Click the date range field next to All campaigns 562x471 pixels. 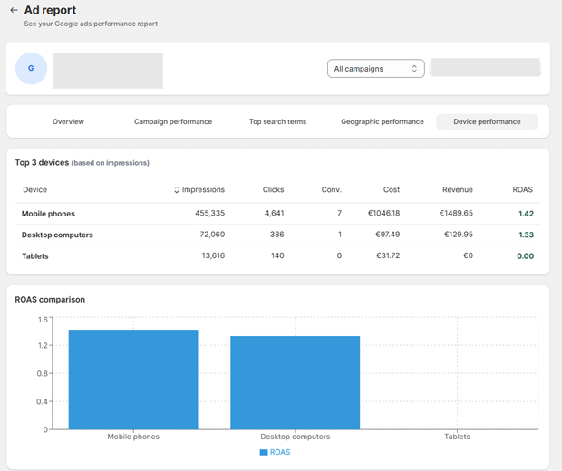[485, 68]
